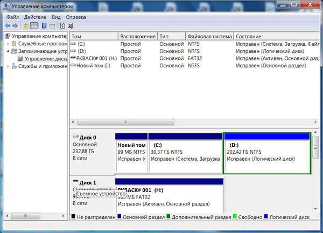Click the Up one level folder icon
This screenshot has height=233, width=323.
[x=26, y=26]
